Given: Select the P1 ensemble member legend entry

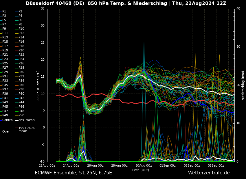Looking at the screenshot, I should [x=4, y=11].
